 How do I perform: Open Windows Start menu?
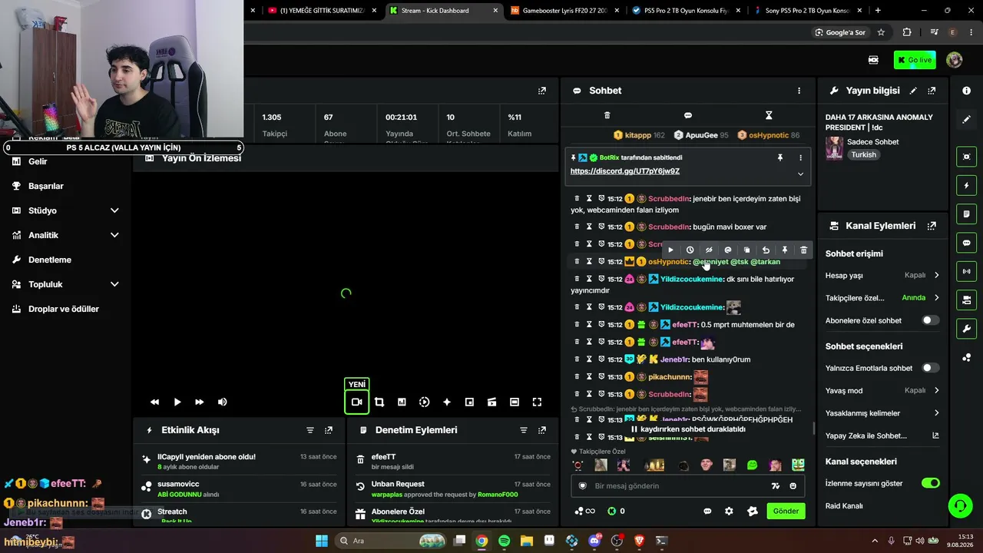coord(322,541)
